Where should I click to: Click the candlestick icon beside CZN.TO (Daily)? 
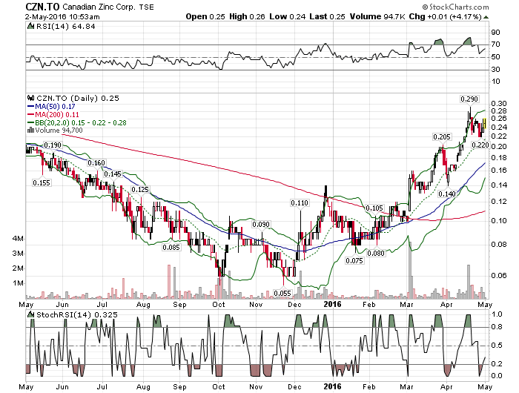31,98
